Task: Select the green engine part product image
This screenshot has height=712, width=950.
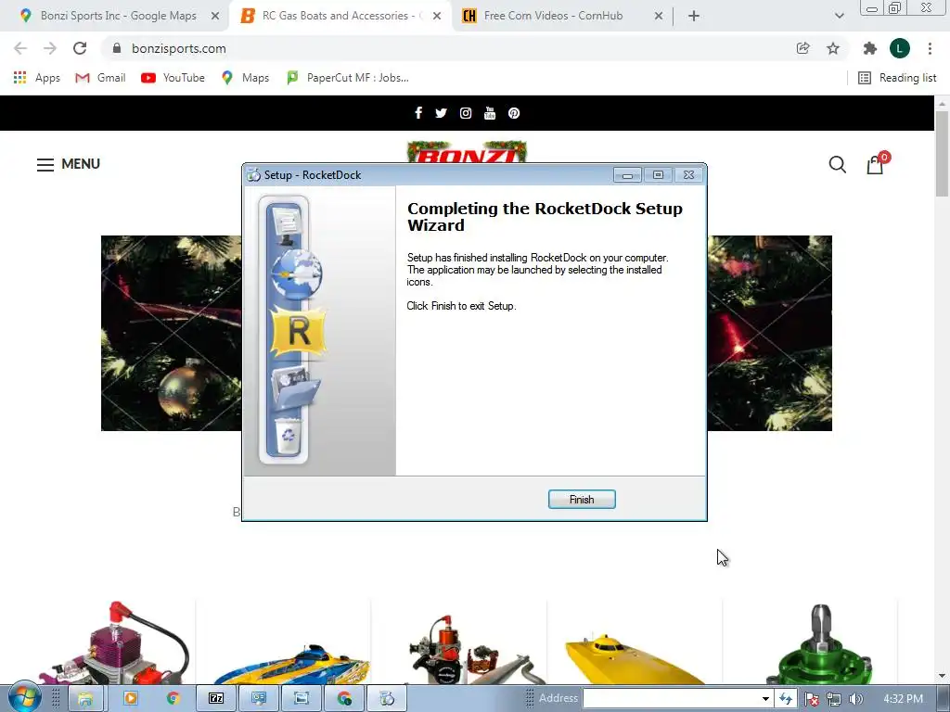Action: click(819, 645)
